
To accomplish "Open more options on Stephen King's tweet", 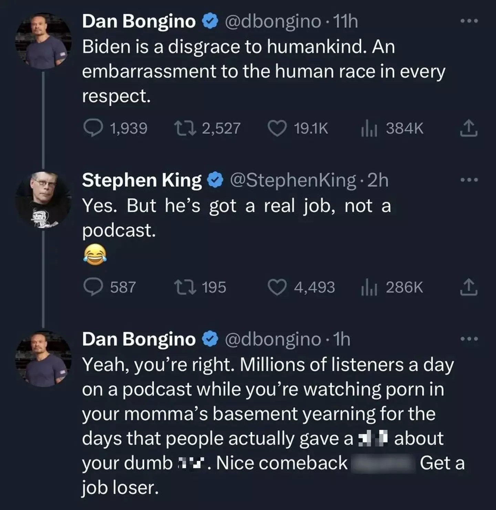I will tap(469, 180).
